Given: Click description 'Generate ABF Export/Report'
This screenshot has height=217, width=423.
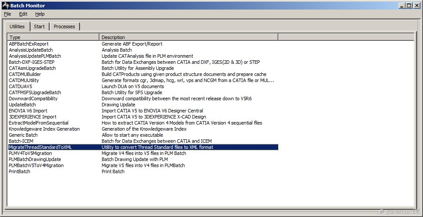Looking at the screenshot, I should pyautogui.click(x=132, y=44).
